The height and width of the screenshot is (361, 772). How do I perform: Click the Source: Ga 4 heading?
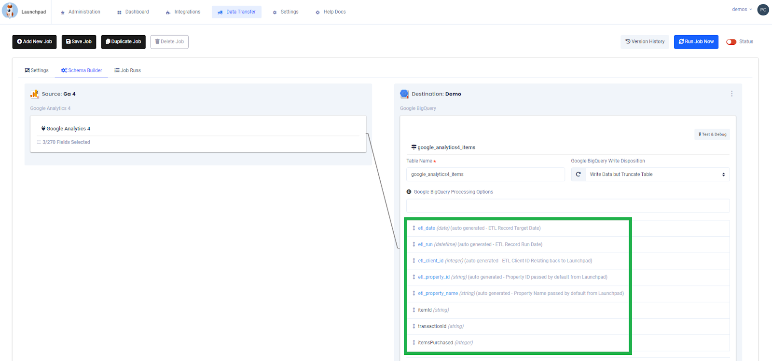[x=59, y=94]
